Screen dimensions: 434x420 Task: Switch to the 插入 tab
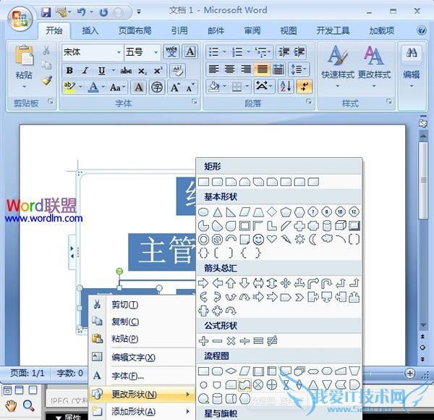click(90, 30)
